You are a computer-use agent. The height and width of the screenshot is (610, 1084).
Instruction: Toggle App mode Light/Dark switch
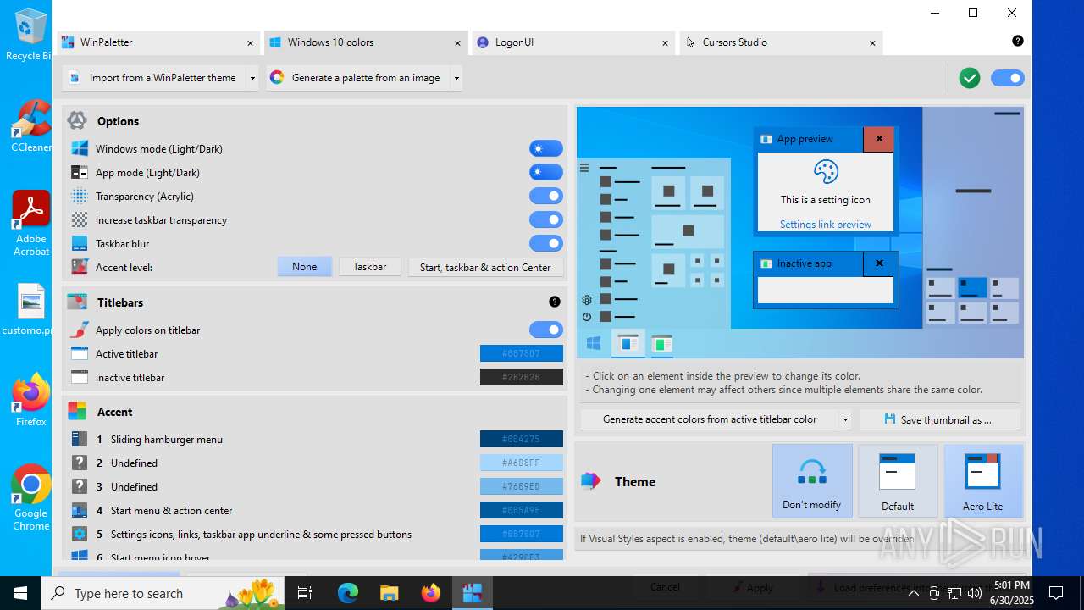click(546, 172)
